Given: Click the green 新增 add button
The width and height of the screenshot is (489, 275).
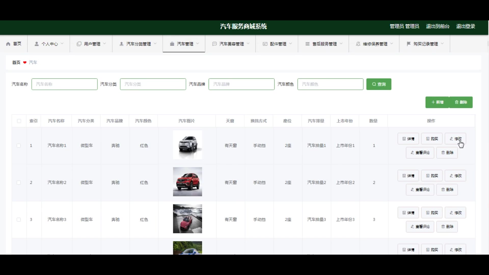Looking at the screenshot, I should (x=437, y=102).
